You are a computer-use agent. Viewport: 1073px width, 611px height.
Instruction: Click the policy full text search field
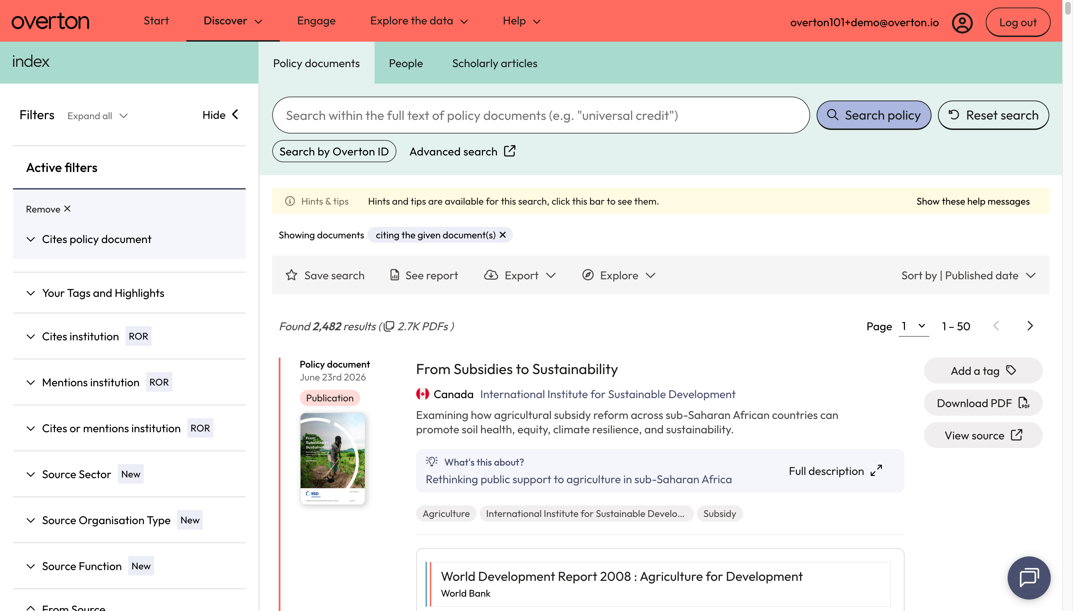540,115
